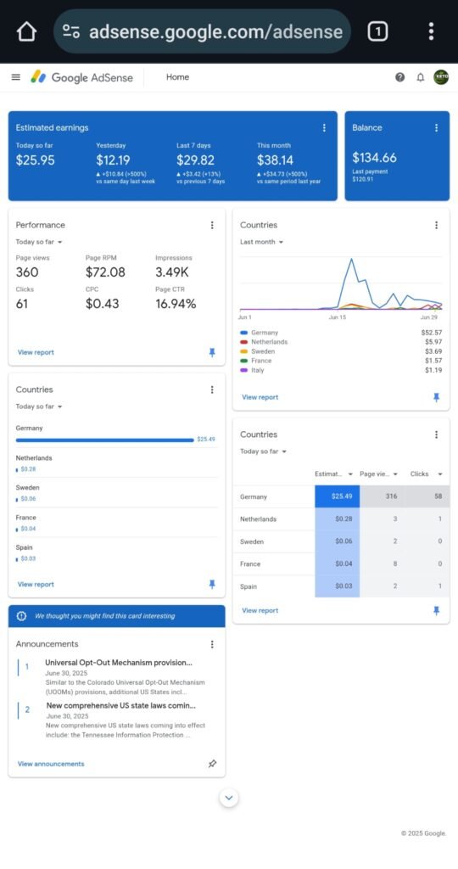
Task: Click the Italy purple legend swatch
Action: pos(243,370)
